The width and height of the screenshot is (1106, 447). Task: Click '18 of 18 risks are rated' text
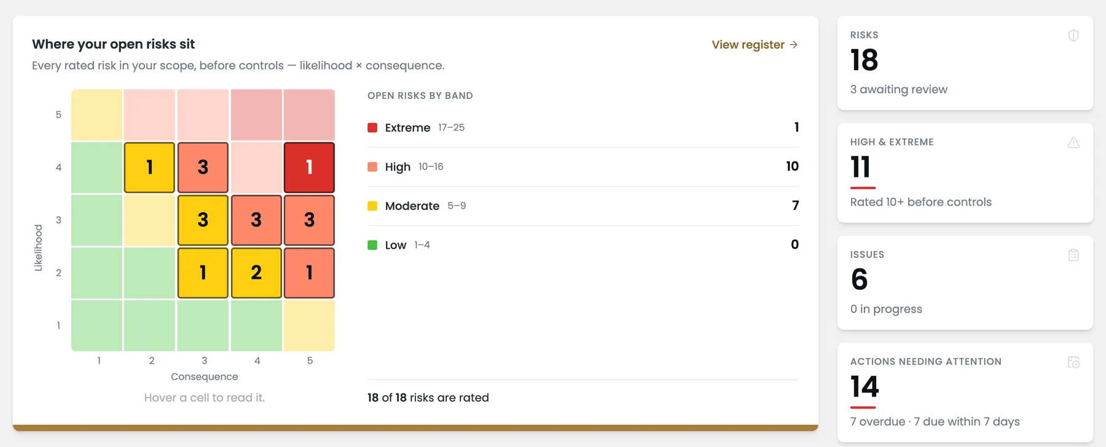point(428,398)
